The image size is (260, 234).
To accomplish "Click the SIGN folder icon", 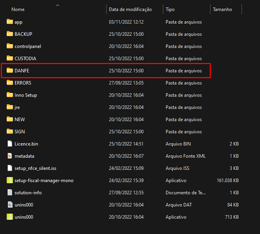I will point(10,131).
